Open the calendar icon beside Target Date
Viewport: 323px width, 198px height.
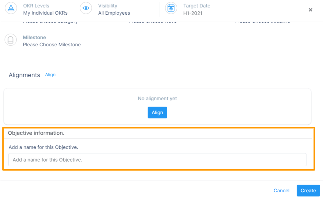pos(171,8)
